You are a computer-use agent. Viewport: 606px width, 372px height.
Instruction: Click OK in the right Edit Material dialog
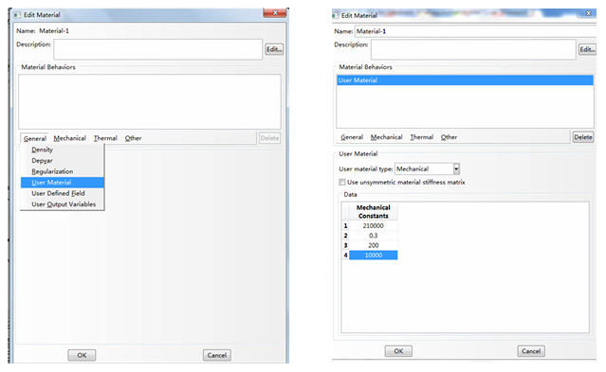pos(398,351)
